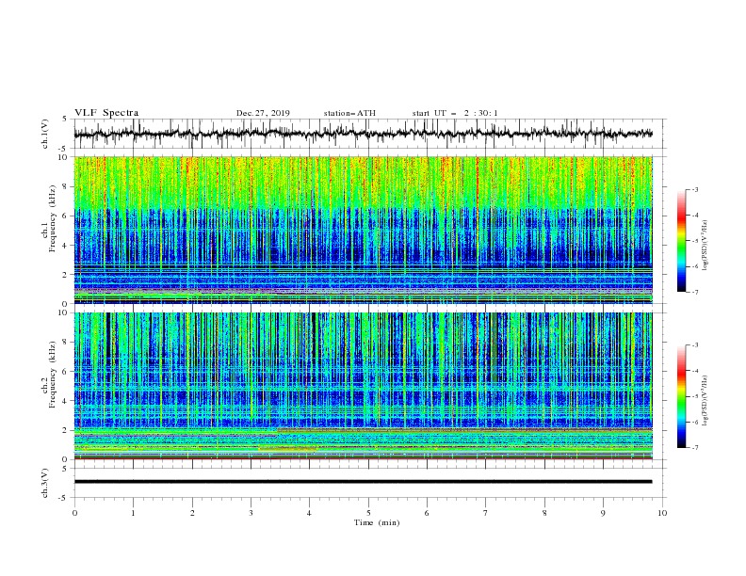The height and width of the screenshot is (576, 746).
Task: Click time axis tick label '3'
Action: click(x=251, y=513)
